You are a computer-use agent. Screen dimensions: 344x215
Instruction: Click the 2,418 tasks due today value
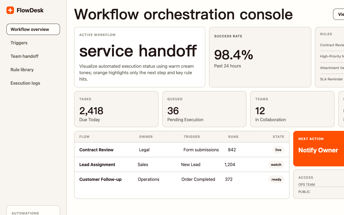[x=91, y=111]
